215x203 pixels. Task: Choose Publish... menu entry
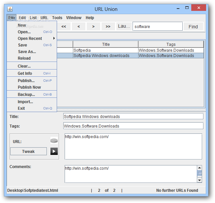[32, 81]
